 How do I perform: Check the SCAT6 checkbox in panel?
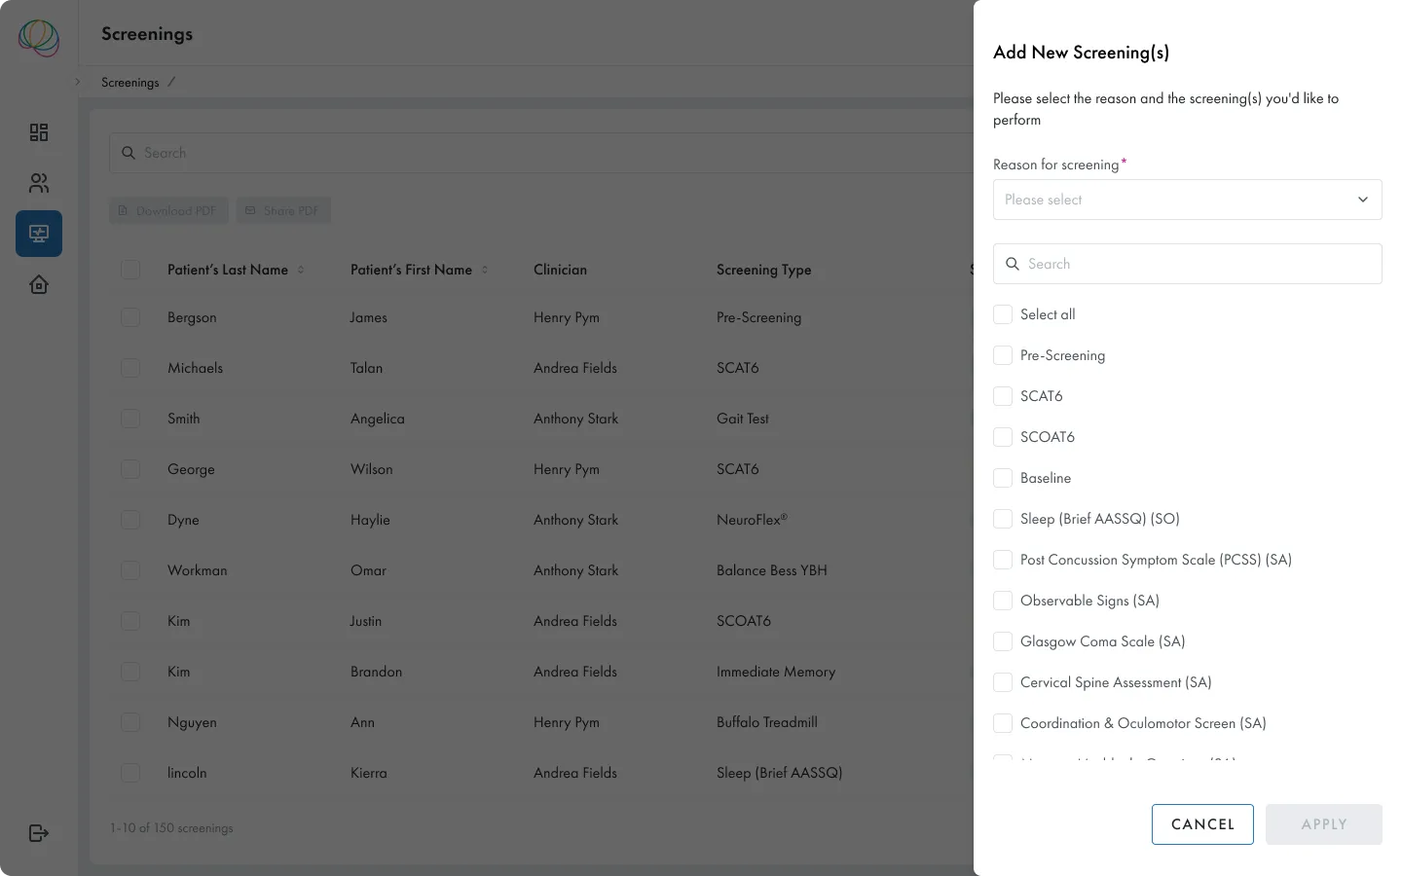coord(1003,396)
